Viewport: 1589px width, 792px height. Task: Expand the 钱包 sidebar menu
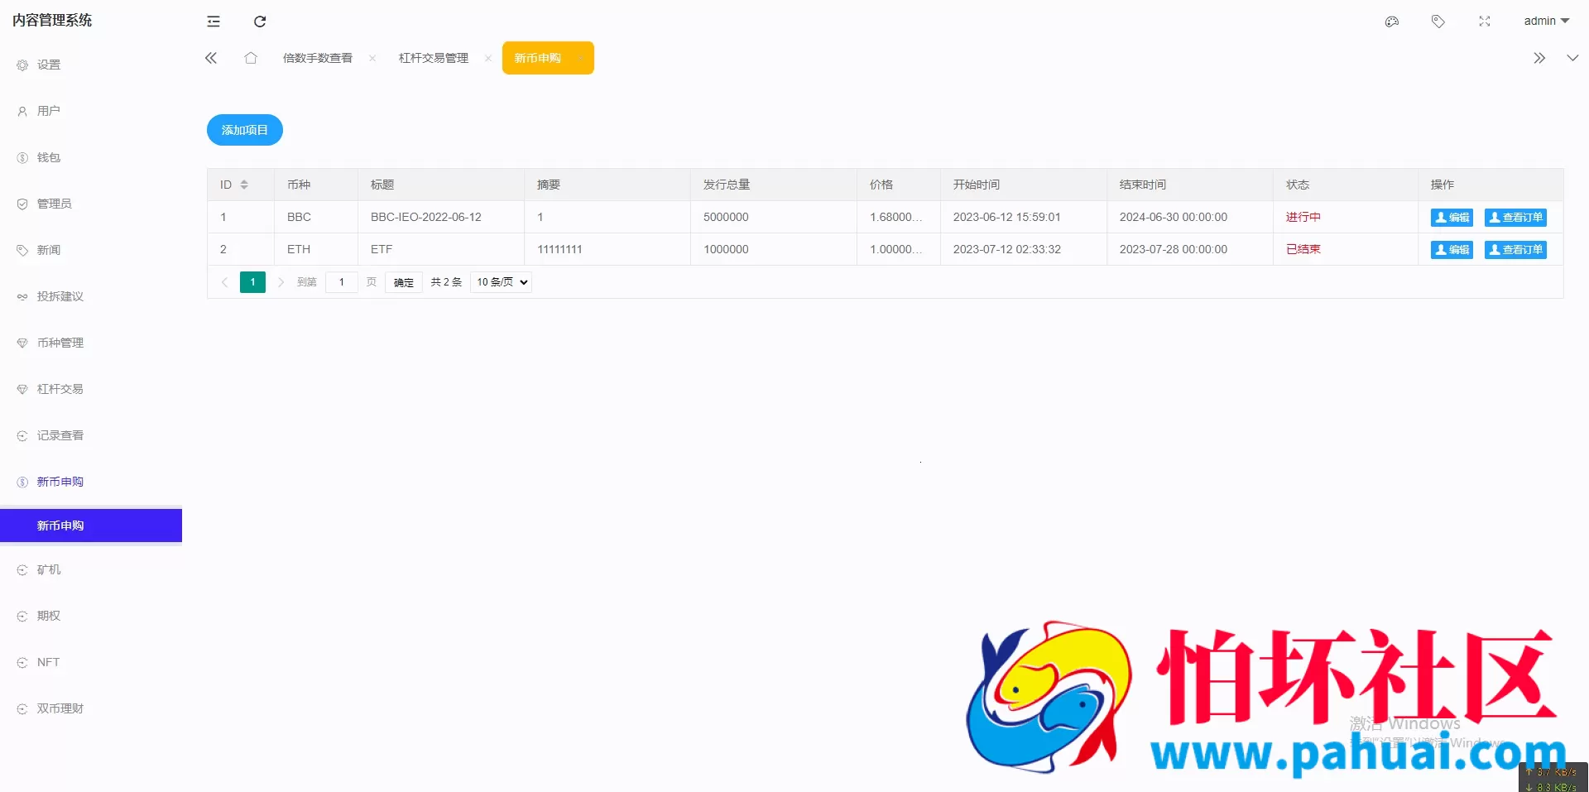coord(91,157)
